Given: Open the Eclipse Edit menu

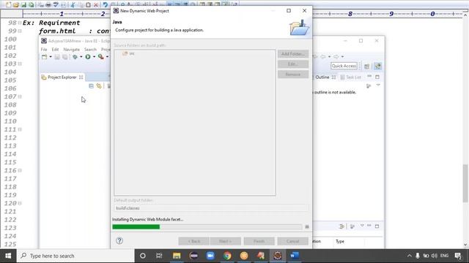Looking at the screenshot, I should coord(55,49).
